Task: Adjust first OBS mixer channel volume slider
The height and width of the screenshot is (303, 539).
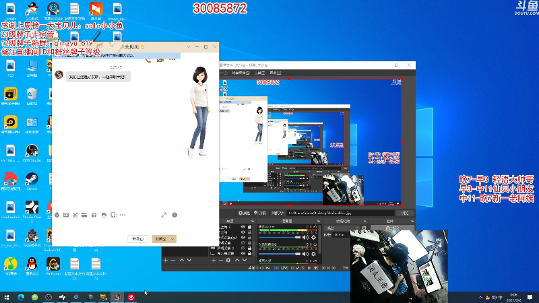Action: pos(280,238)
